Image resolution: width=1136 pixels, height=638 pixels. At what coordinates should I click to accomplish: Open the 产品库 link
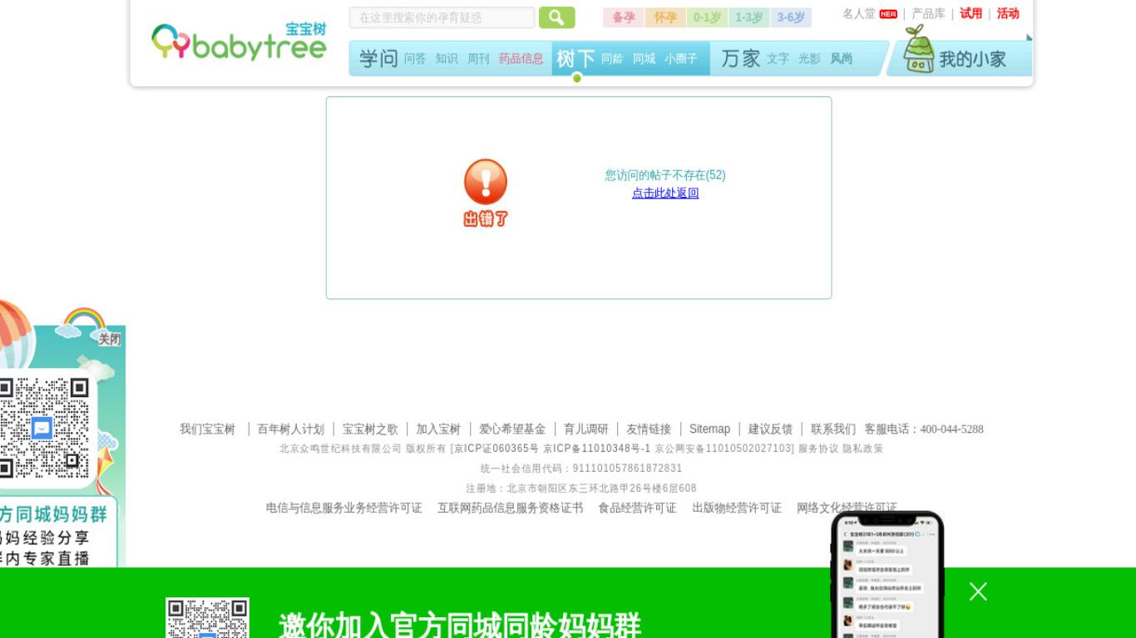pos(928,13)
